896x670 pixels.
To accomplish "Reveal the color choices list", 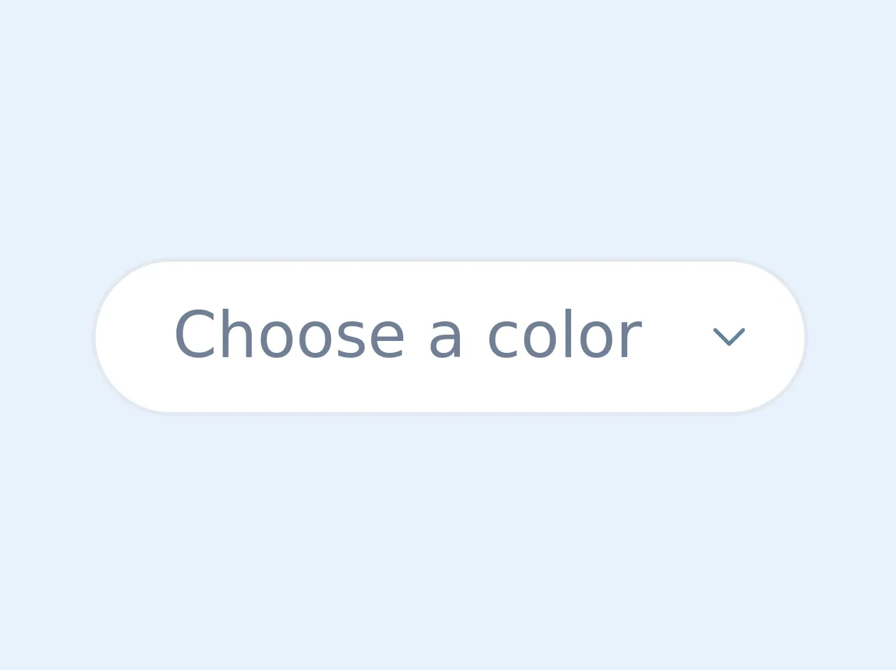I will tap(449, 337).
